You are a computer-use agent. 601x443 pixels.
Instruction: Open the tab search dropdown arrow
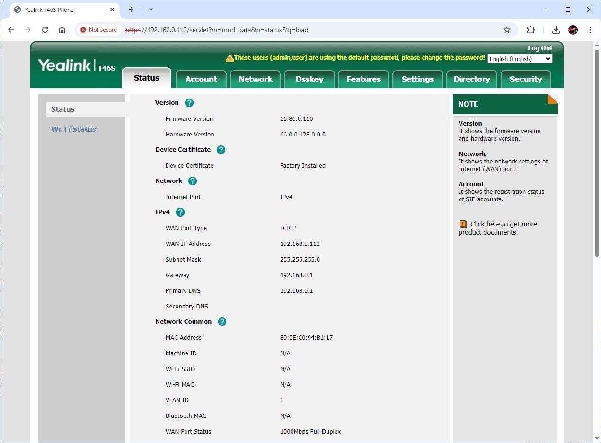point(151,9)
